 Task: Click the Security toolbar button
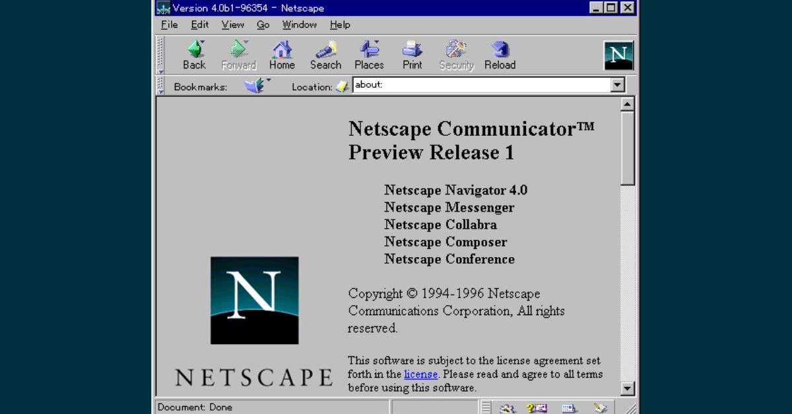[x=457, y=55]
